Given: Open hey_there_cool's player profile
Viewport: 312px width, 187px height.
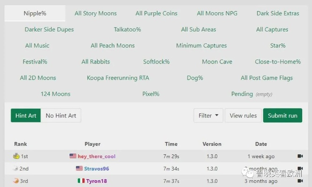Looking at the screenshot, I should tap(97, 156).
